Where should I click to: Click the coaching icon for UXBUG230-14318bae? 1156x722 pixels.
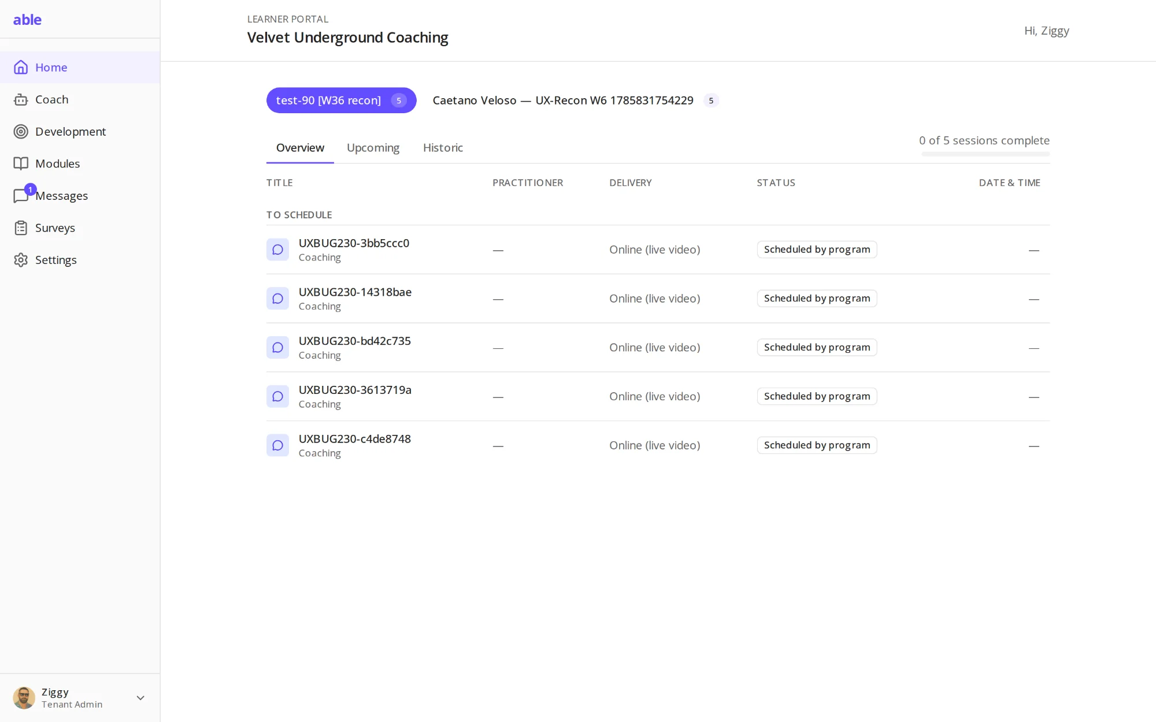point(277,299)
